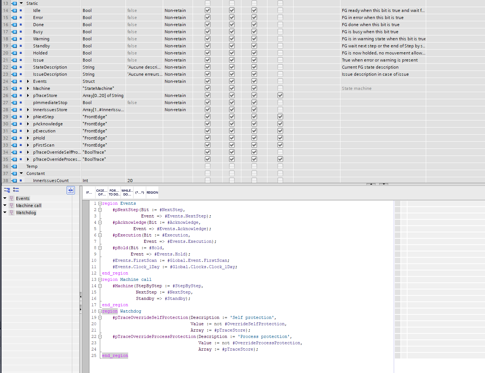Image resolution: width=485 pixels, height=373 pixels.
Task: Insert a WHILE DO loop template
Action: (127, 192)
